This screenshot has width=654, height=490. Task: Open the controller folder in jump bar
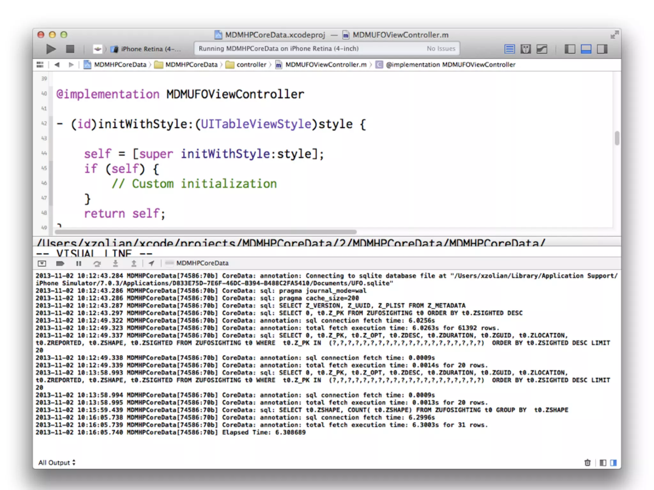(246, 65)
